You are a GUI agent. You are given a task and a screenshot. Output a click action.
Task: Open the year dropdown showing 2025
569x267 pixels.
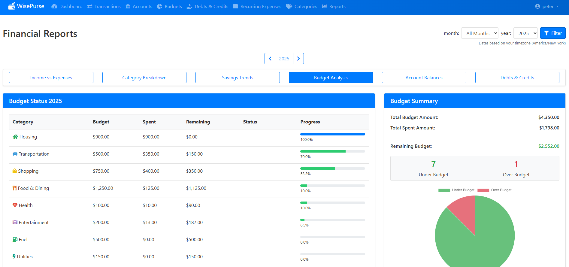[526, 33]
